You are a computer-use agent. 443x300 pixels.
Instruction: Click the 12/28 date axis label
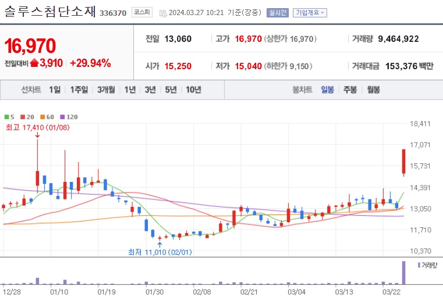tap(12, 292)
